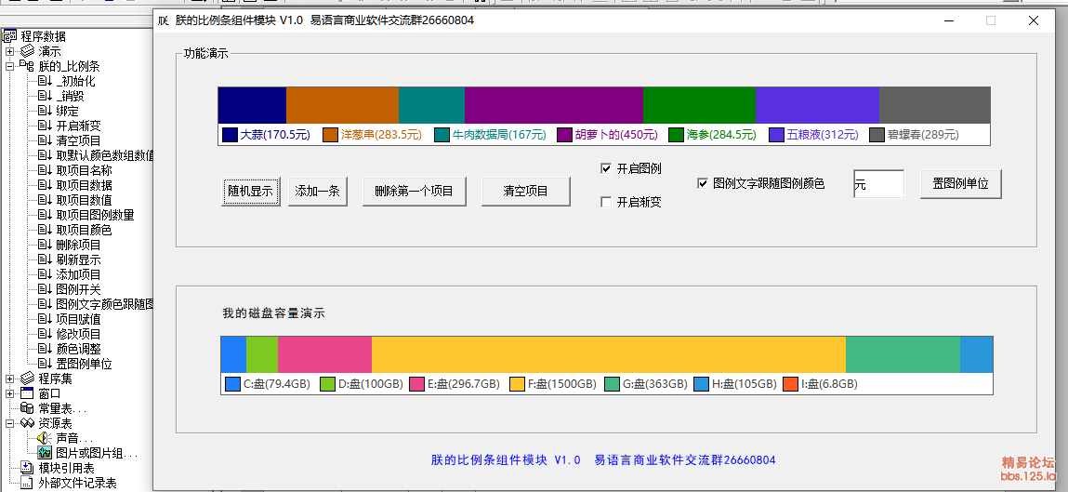The width and height of the screenshot is (1068, 492).
Task: Click the method icon beside 开启渐变
Action: (x=45, y=126)
